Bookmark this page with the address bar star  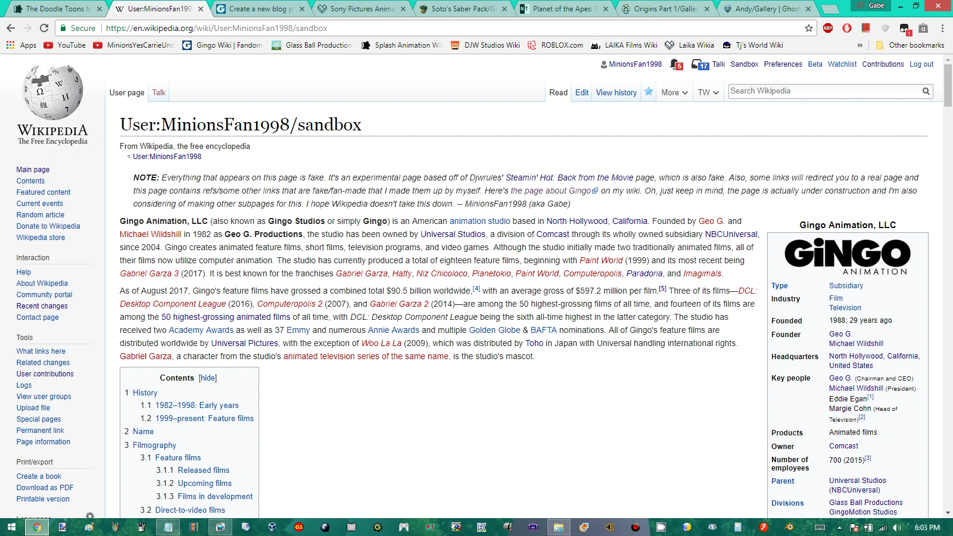click(x=808, y=28)
